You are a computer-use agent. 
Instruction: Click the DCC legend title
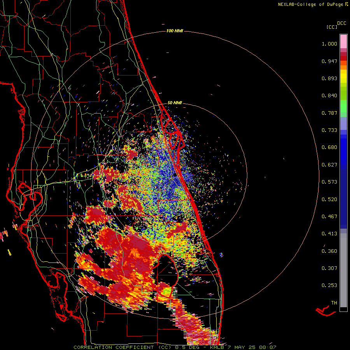[342, 23]
